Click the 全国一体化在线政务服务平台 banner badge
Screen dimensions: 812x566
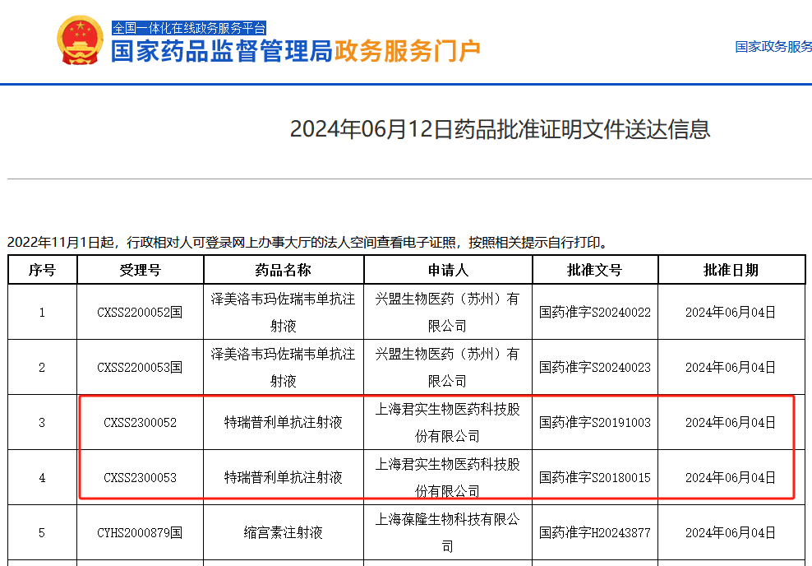point(191,27)
